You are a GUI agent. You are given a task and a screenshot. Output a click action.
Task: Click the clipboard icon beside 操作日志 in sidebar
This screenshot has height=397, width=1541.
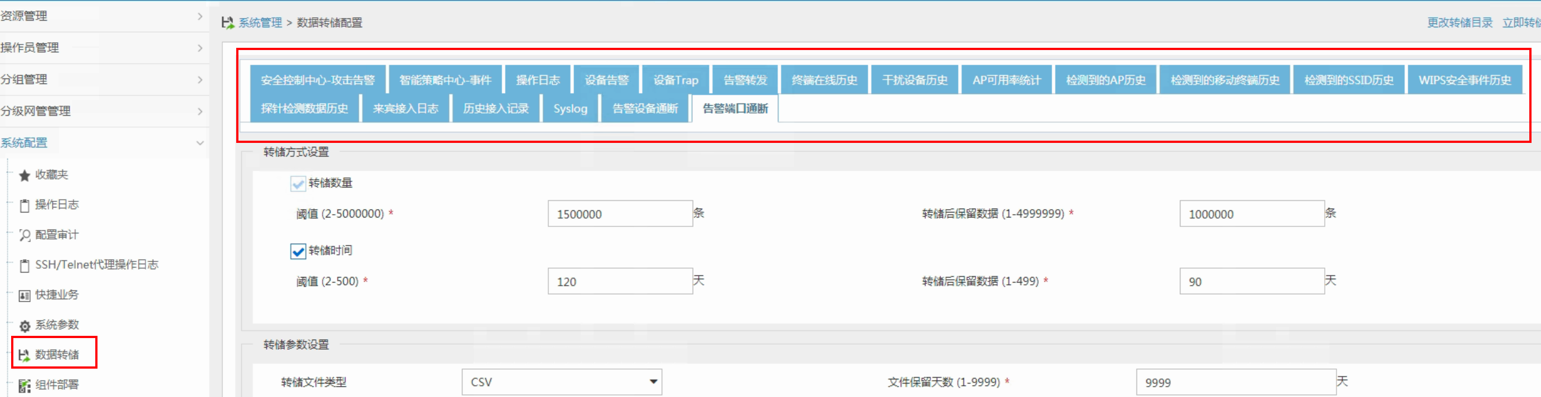[x=25, y=205]
